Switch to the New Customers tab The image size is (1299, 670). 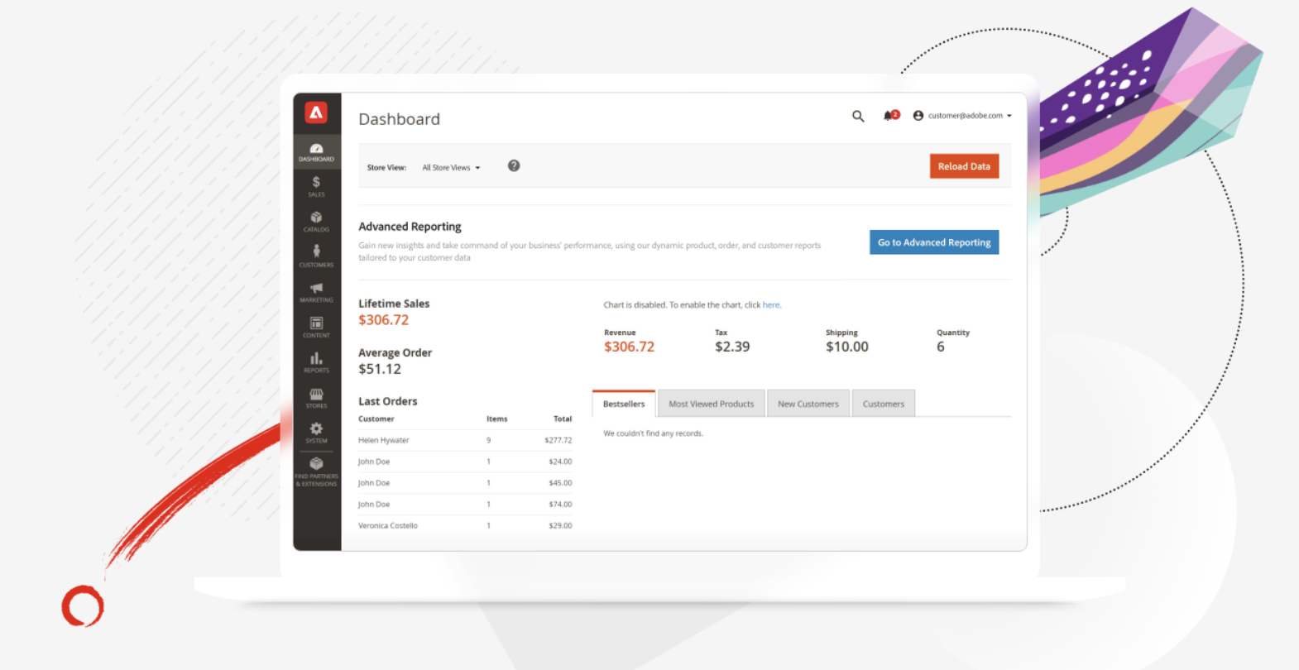[808, 404]
